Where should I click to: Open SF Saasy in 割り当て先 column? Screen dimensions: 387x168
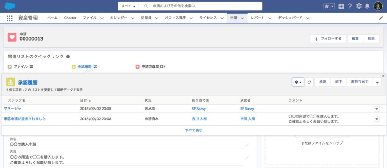pos(199,109)
